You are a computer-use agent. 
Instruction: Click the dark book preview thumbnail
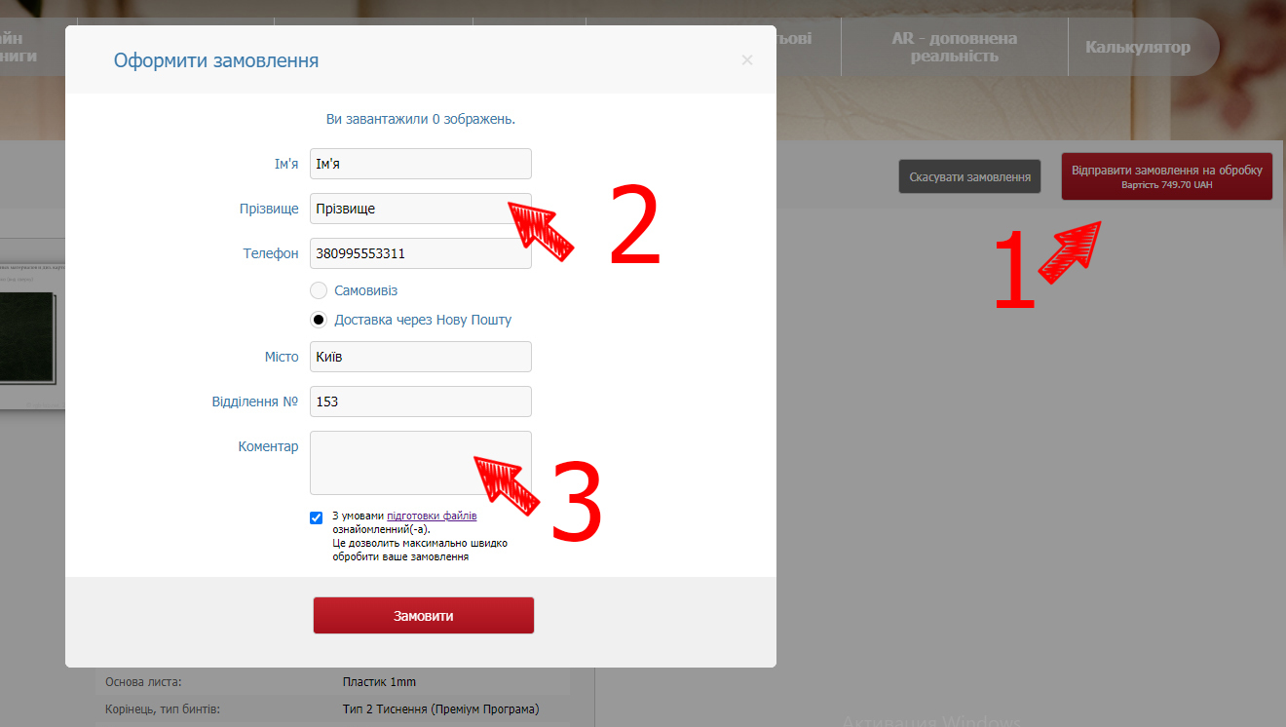[29, 341]
